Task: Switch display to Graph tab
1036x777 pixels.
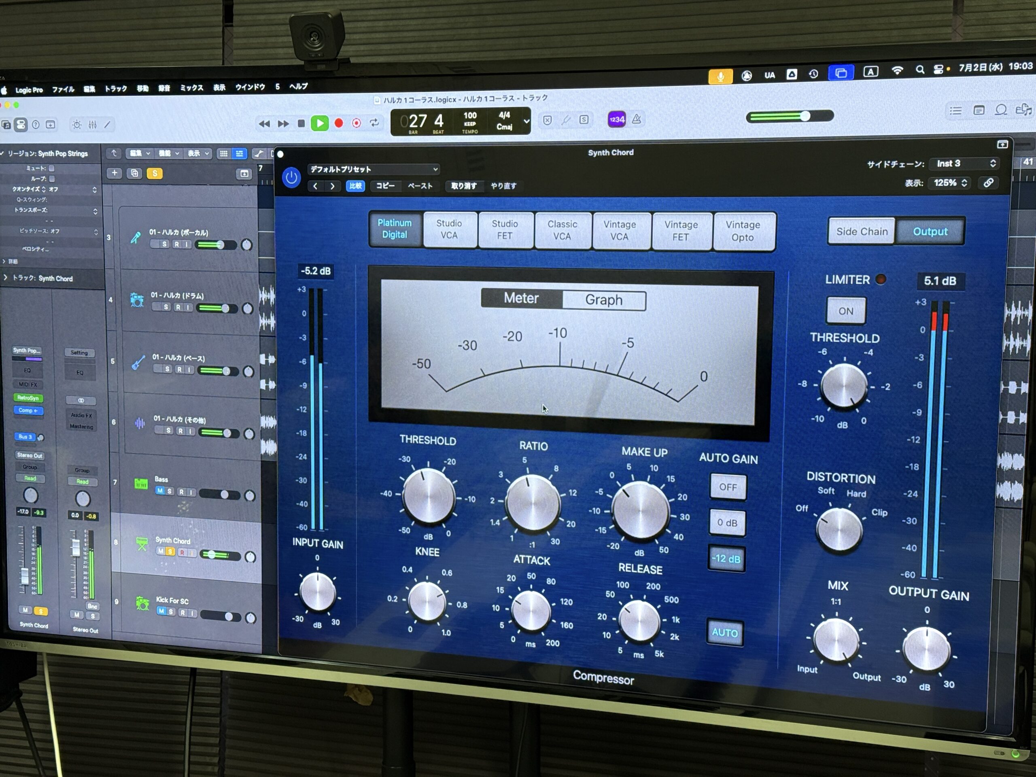Action: pos(604,300)
